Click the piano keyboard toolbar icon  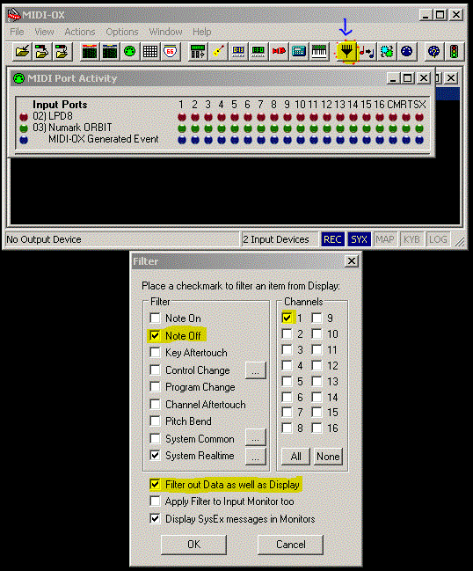(319, 51)
